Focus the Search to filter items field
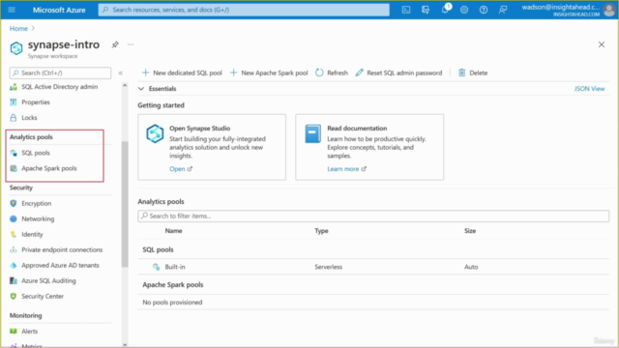 373,216
